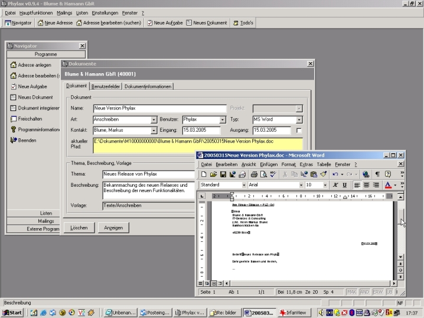
Task: Click in the Thema text field
Action: [x=142, y=174]
